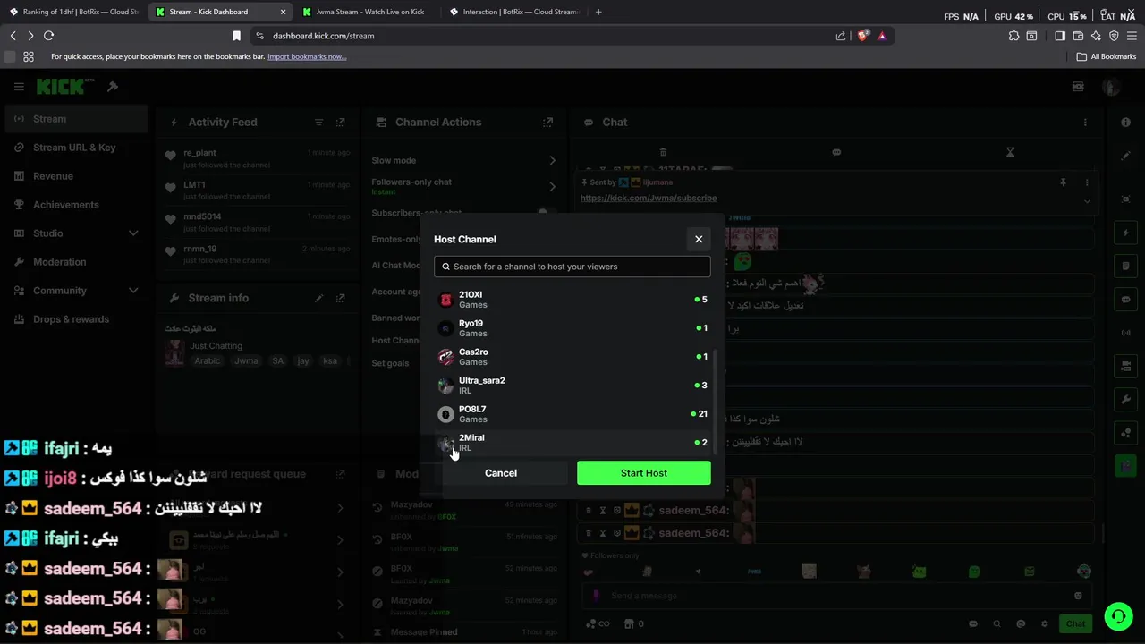
Task: Select 21OXI channel to host
Action: pyautogui.click(x=572, y=300)
